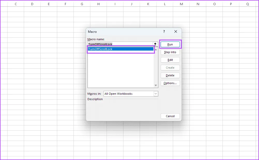Click the collapse-dialog arrow beside macro name
Viewport: 259px width, 160px height.
[155, 44]
